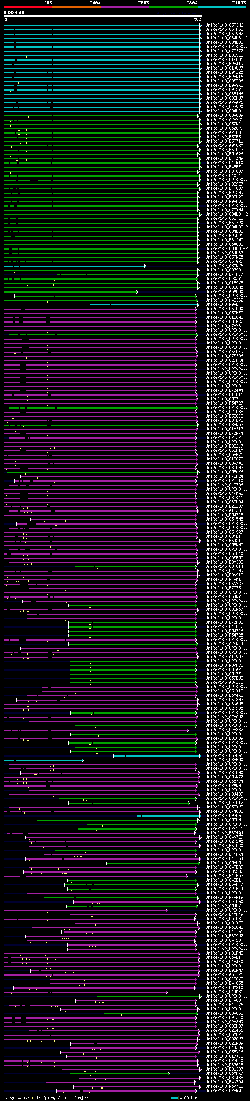Click the UniRef100_A8MR76 label
This screenshot has width=250, height=1101.
(x=224, y=266)
